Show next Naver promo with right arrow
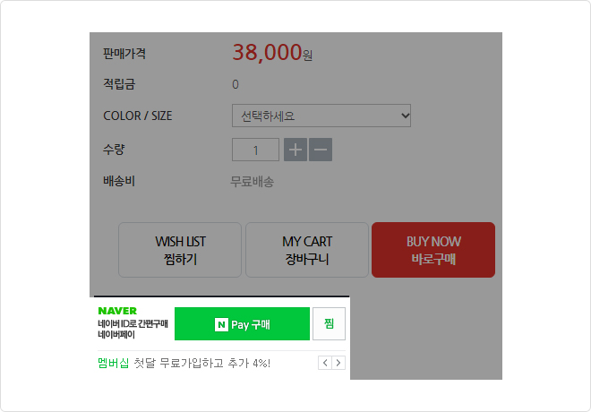 point(338,363)
